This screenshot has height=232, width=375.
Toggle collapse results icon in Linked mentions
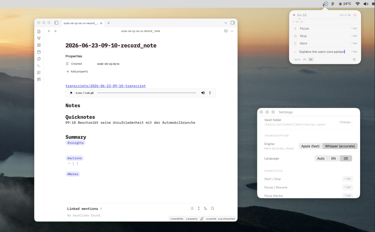[192, 209]
